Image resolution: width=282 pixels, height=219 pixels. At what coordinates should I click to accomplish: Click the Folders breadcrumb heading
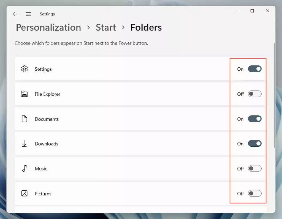click(x=146, y=28)
